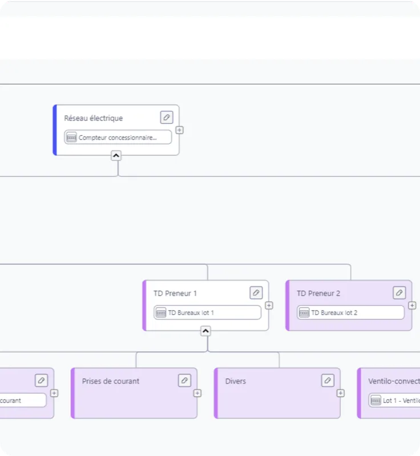Add a child to the Divers node
420x456 pixels.
click(341, 393)
